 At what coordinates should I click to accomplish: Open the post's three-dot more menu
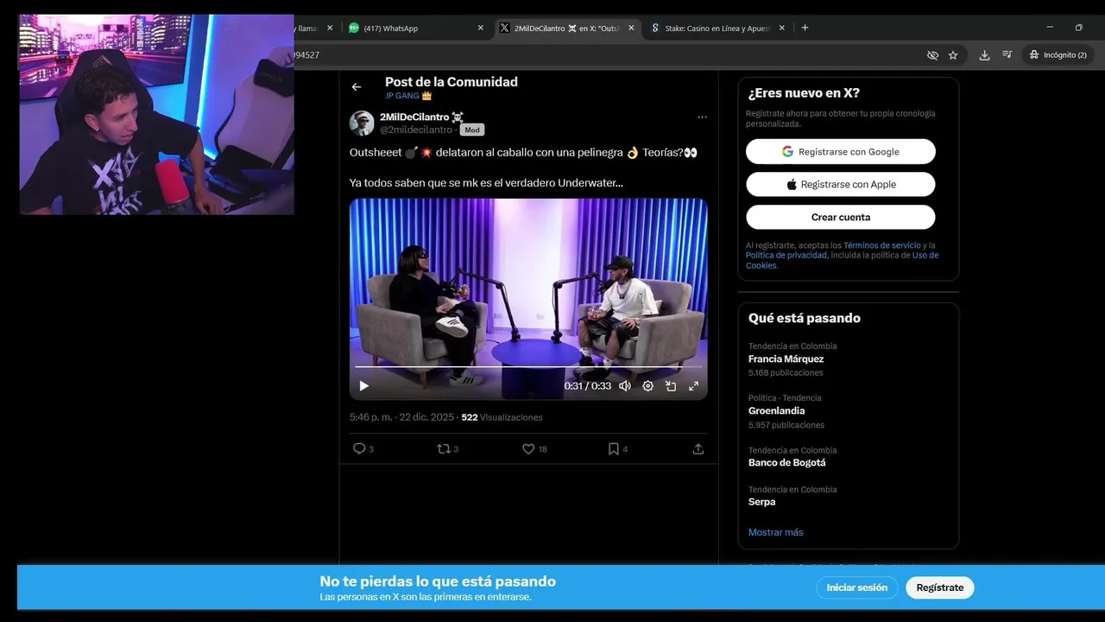[x=702, y=117]
